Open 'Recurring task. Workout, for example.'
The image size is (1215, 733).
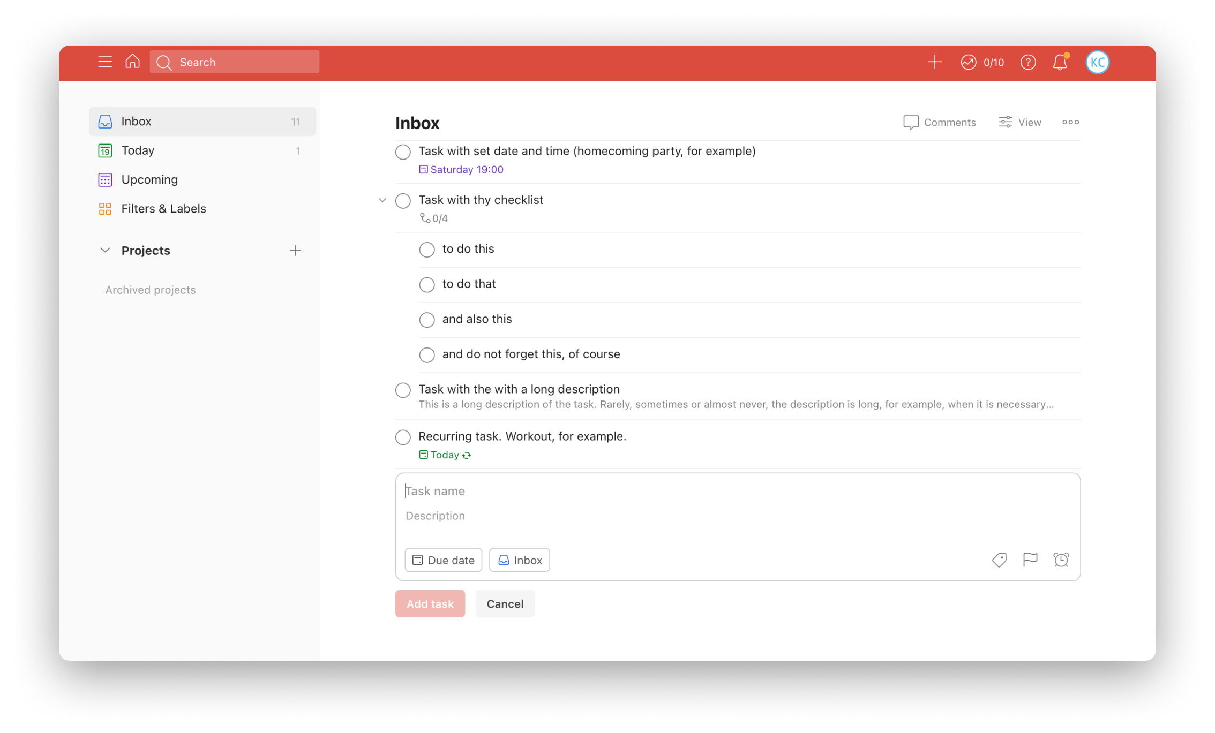click(522, 436)
